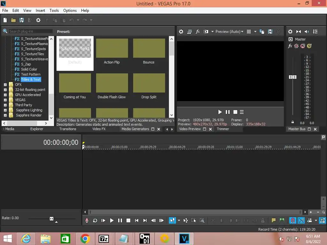The image size is (327, 245).
Task: Click Play From Start in transport bar
Action: point(103,220)
